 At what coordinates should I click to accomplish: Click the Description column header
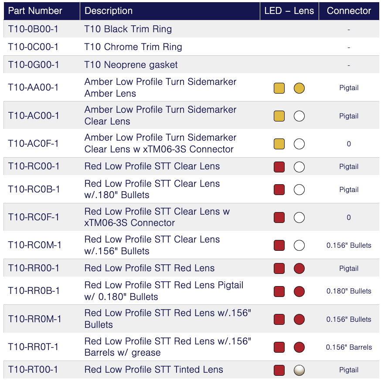pos(109,11)
